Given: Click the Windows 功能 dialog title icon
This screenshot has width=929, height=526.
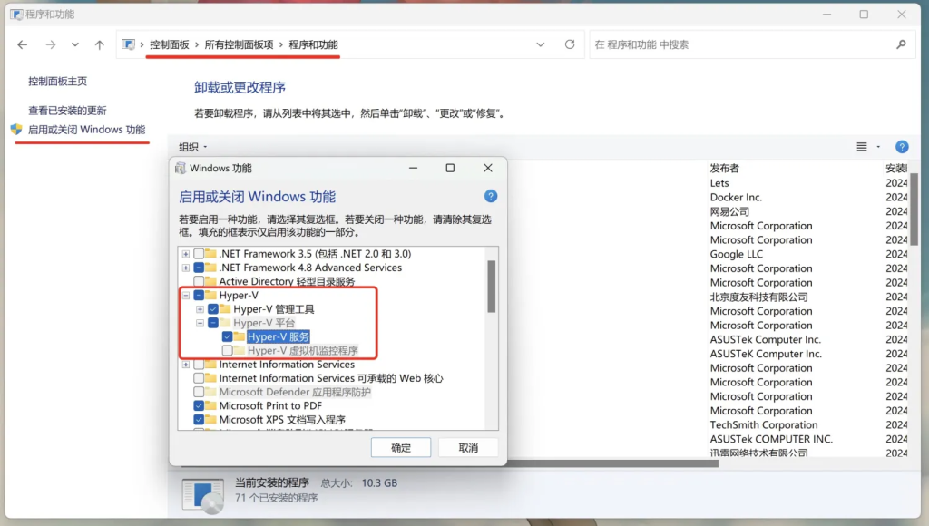Looking at the screenshot, I should pos(181,168).
